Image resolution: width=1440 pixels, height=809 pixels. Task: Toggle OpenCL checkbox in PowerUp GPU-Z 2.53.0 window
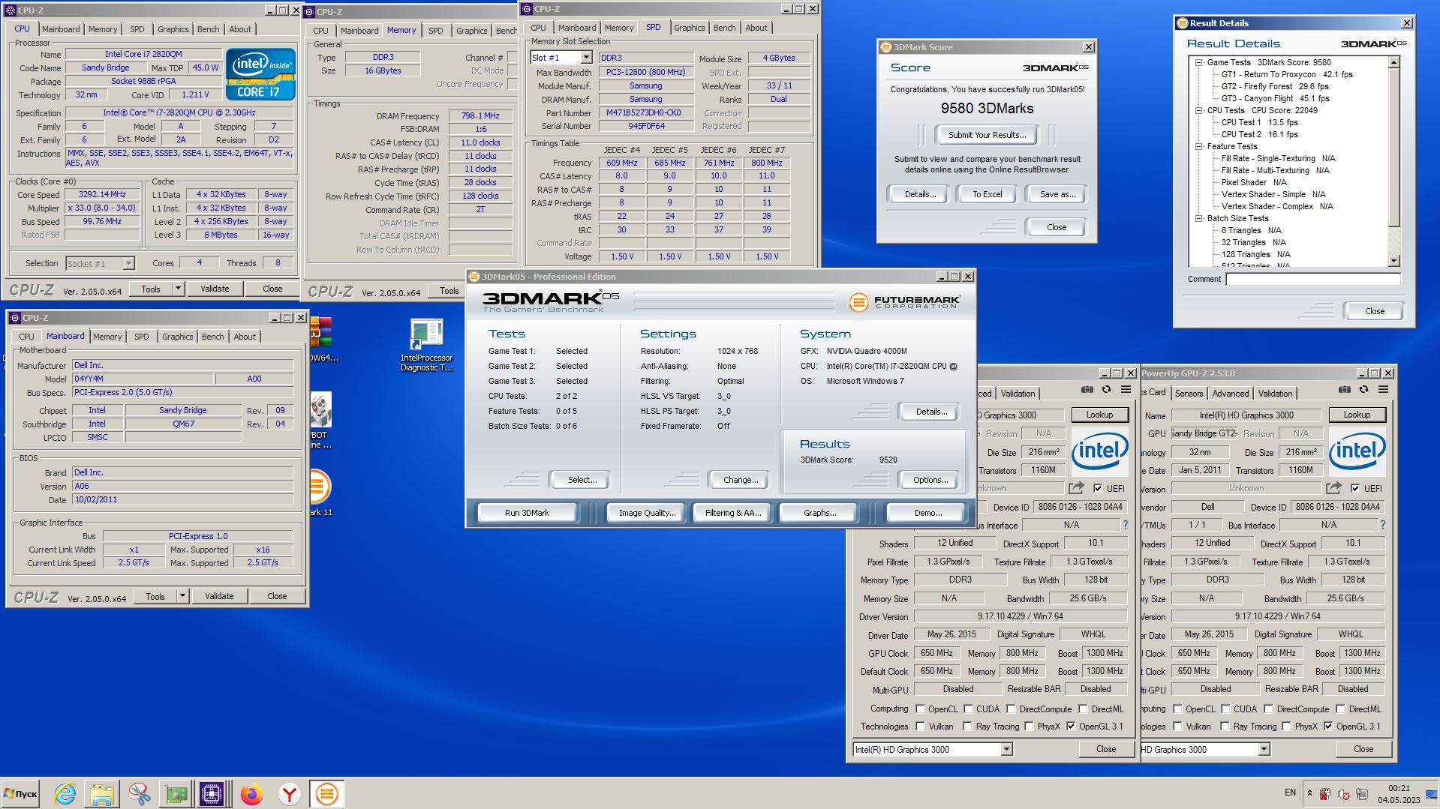click(x=1177, y=709)
